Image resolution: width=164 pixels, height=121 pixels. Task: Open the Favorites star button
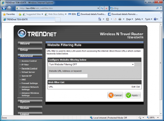pos(9,14)
